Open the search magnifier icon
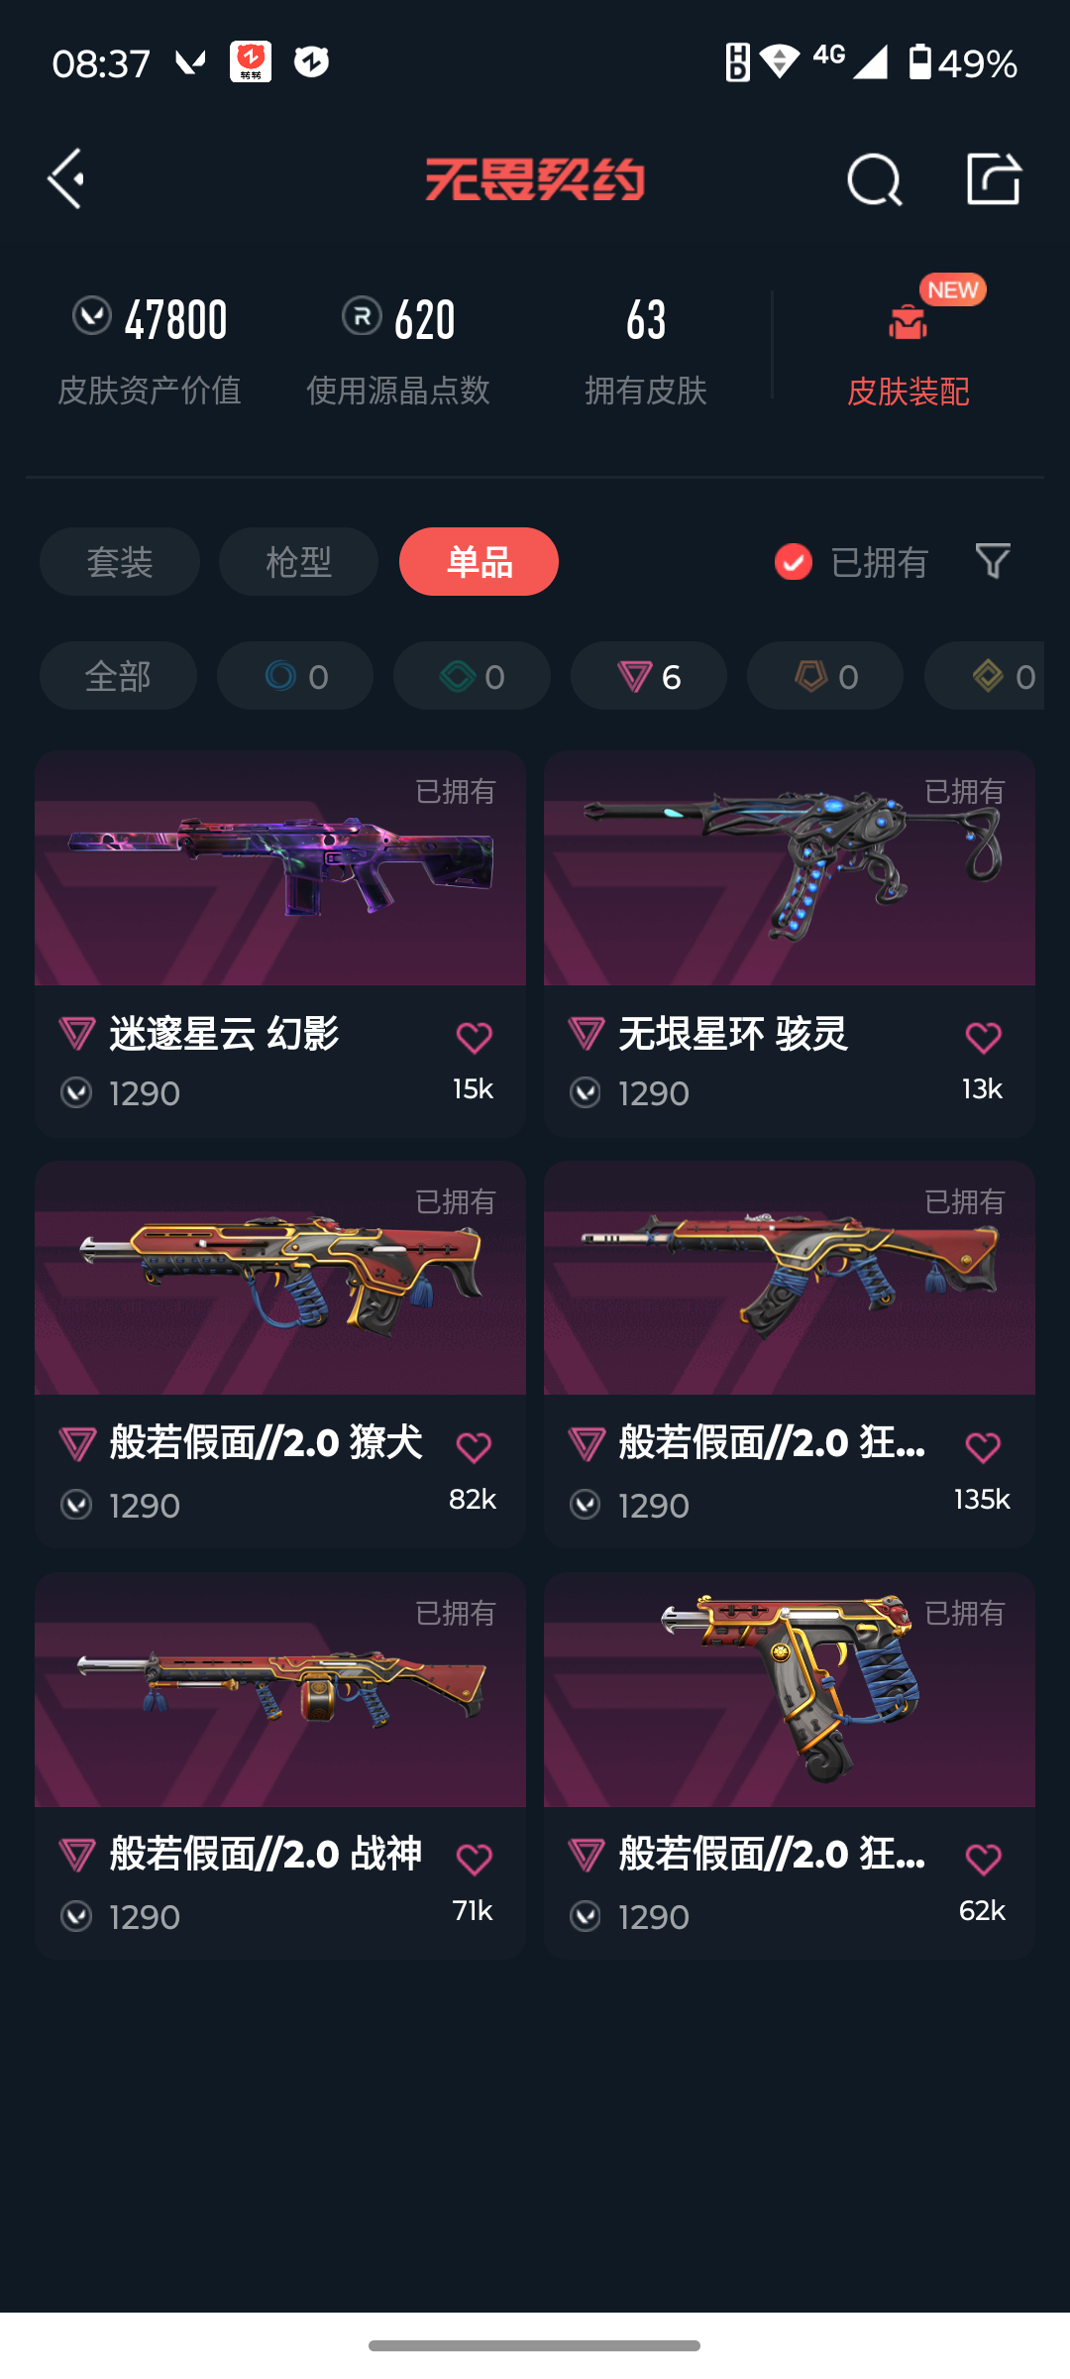The image size is (1070, 2379). pyautogui.click(x=875, y=179)
